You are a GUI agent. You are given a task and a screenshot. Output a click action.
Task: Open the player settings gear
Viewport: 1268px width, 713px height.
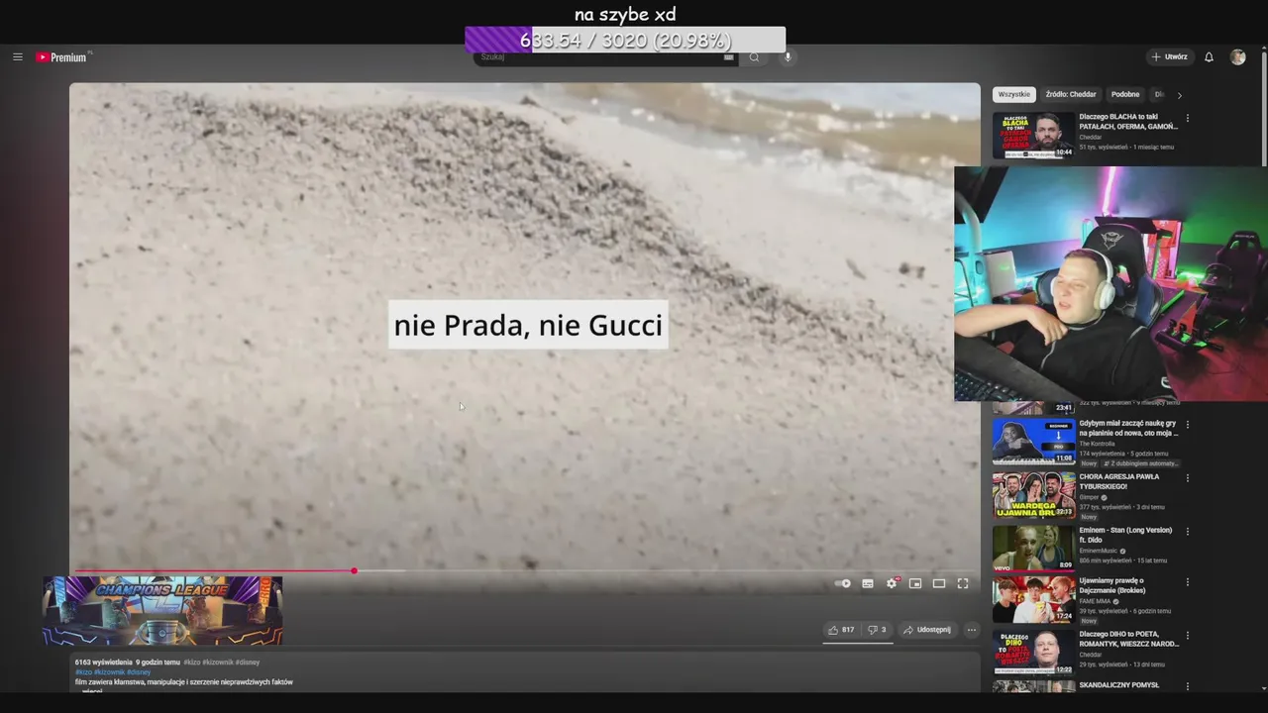[892, 583]
